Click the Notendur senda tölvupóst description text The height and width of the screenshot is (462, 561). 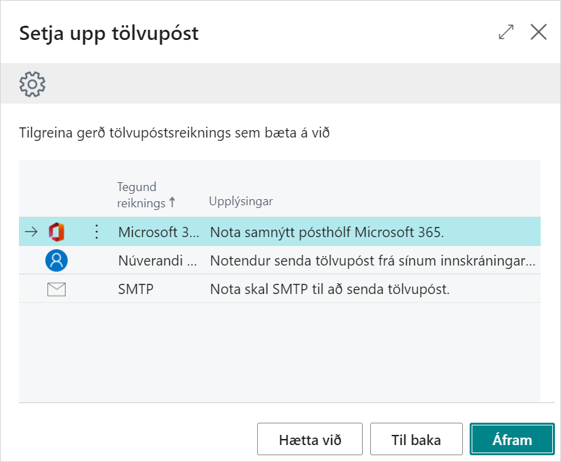point(372,261)
